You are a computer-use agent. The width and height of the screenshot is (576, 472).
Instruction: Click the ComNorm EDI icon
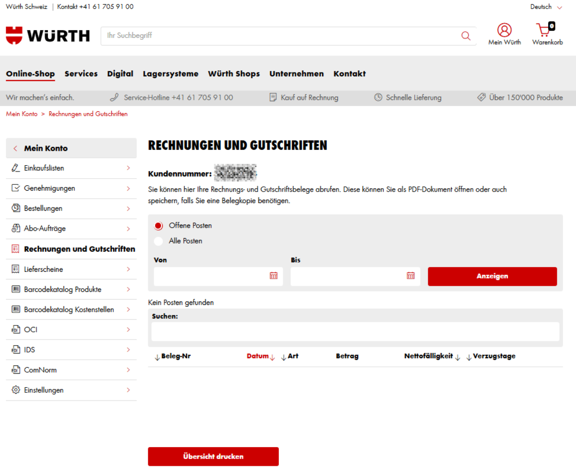(15, 370)
